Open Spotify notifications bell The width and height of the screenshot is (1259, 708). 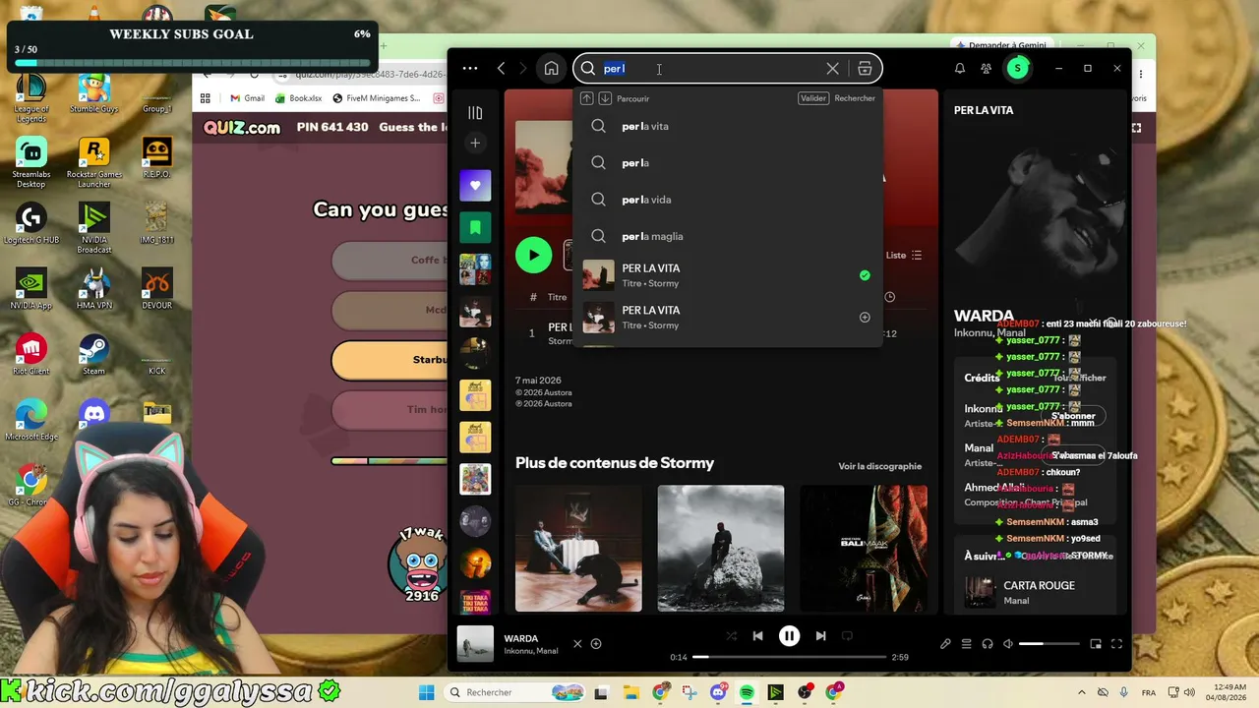pyautogui.click(x=960, y=69)
